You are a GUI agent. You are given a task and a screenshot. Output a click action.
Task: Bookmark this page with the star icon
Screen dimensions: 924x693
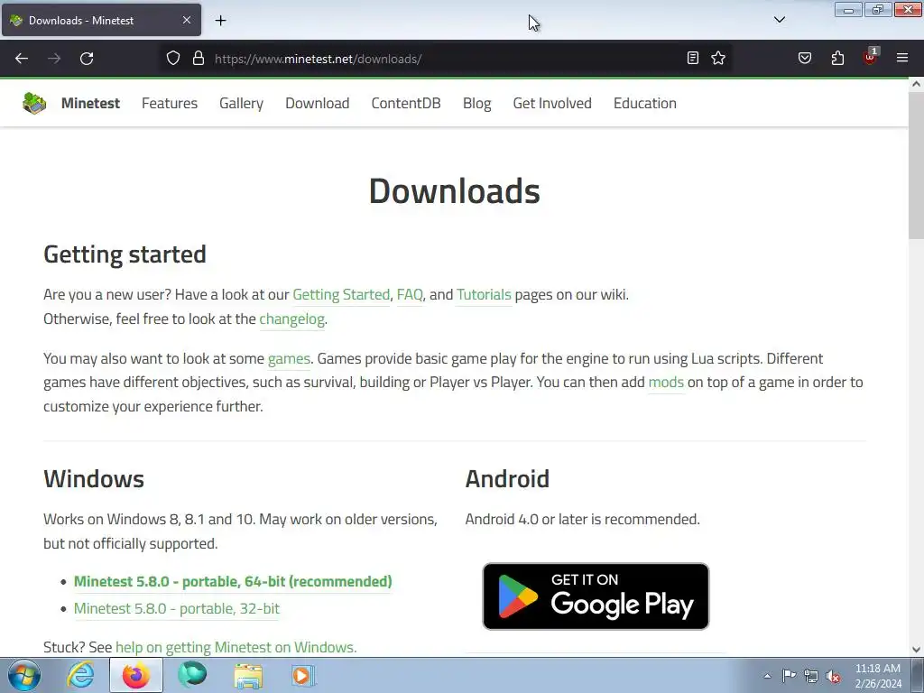pyautogui.click(x=718, y=58)
